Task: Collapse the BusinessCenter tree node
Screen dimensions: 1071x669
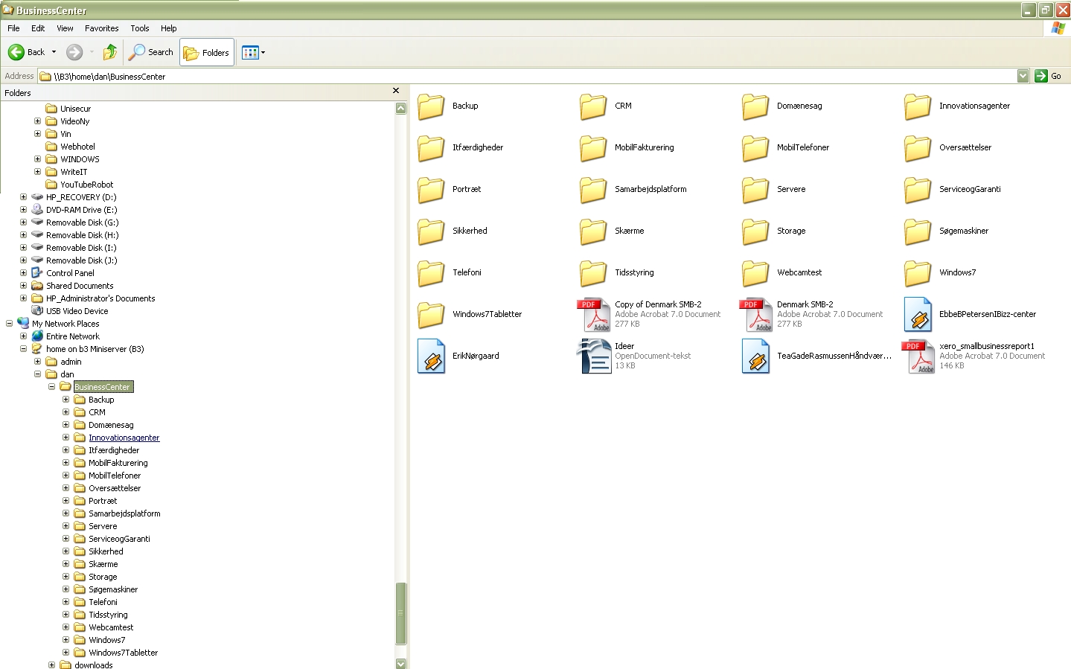Action: 52,387
